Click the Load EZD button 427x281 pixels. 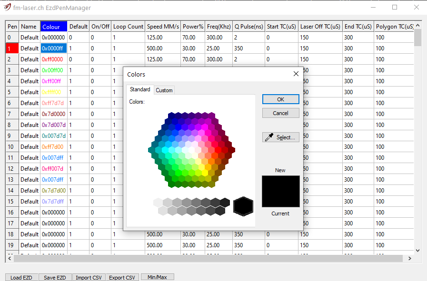pos(21,278)
